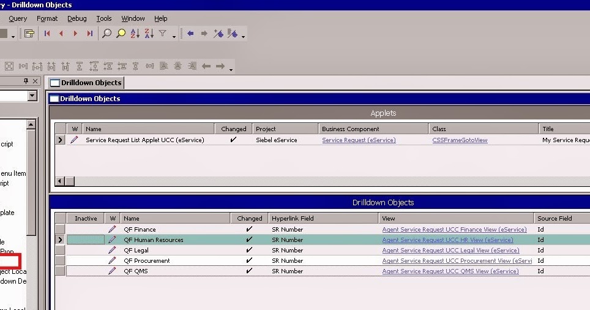Open the Format menu
Screen dimensions: 590x310
47,18
